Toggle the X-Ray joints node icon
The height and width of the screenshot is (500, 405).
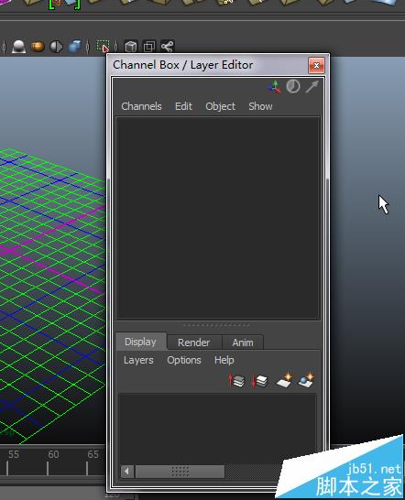click(168, 47)
